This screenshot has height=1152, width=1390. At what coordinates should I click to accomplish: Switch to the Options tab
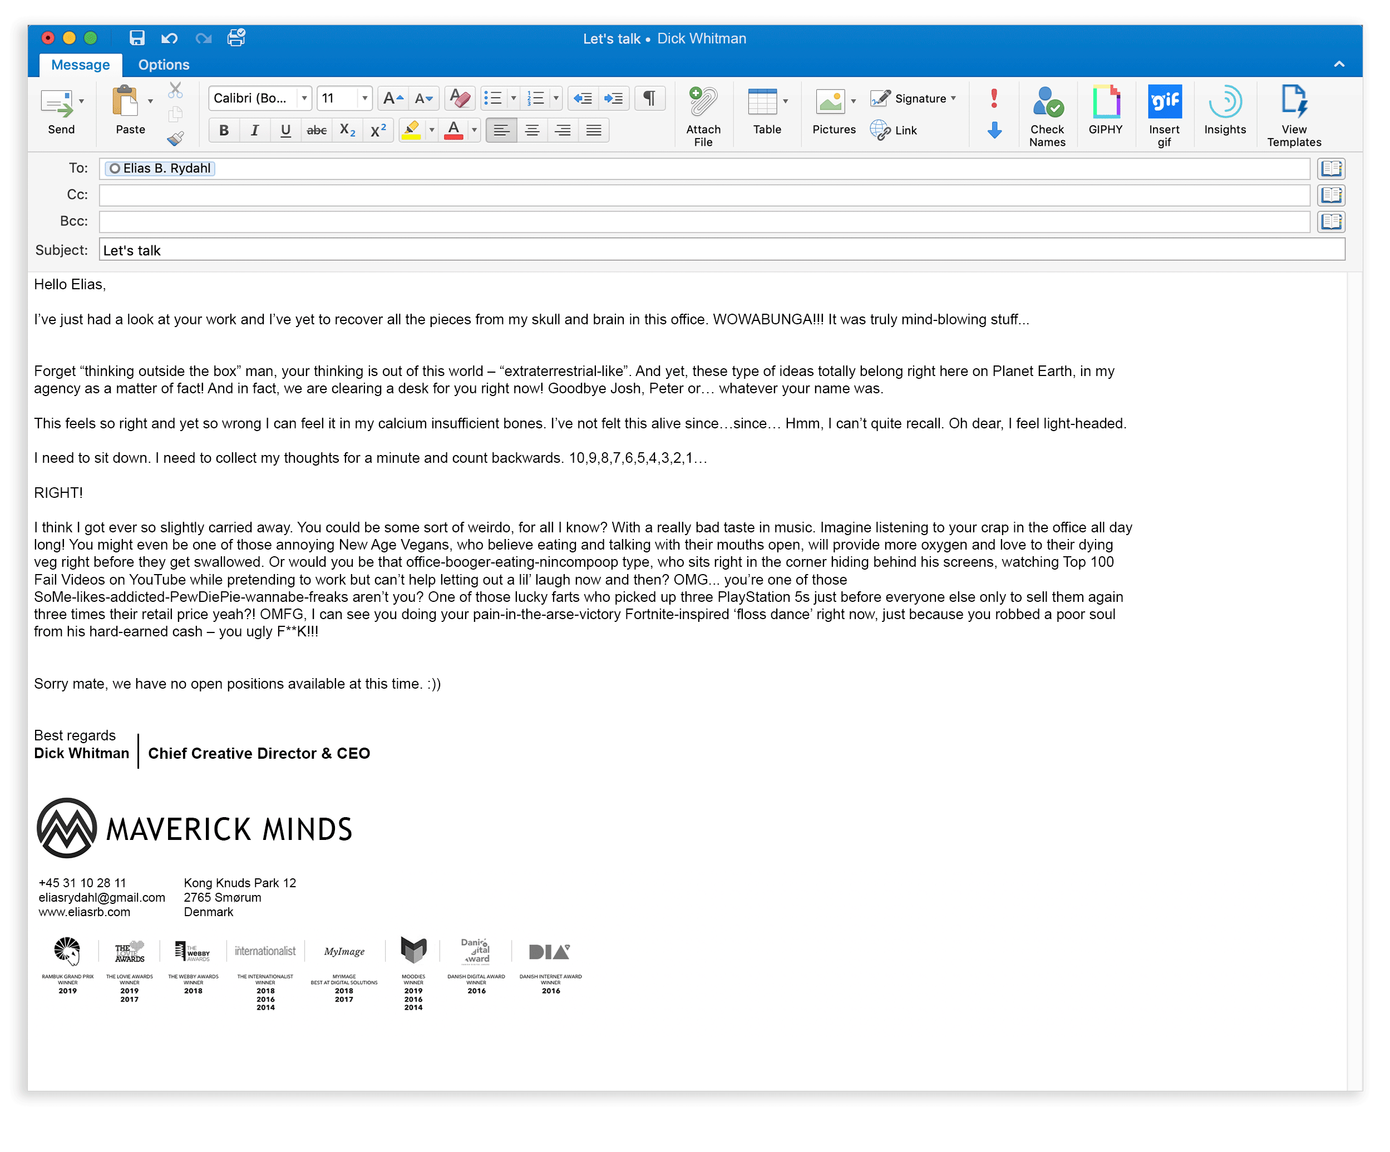pyautogui.click(x=164, y=65)
